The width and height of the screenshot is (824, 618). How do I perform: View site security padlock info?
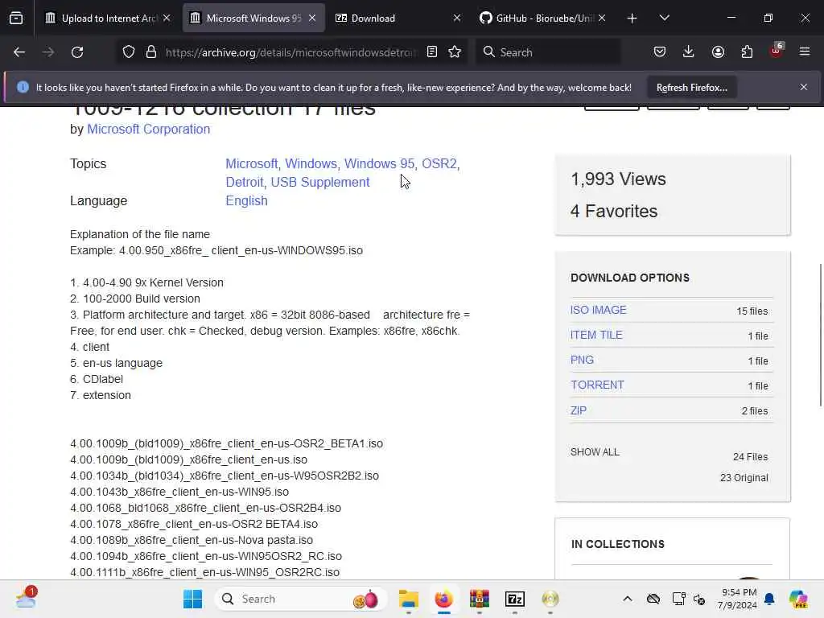[151, 52]
